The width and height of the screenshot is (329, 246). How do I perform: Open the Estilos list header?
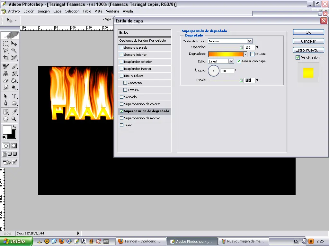[x=144, y=33]
